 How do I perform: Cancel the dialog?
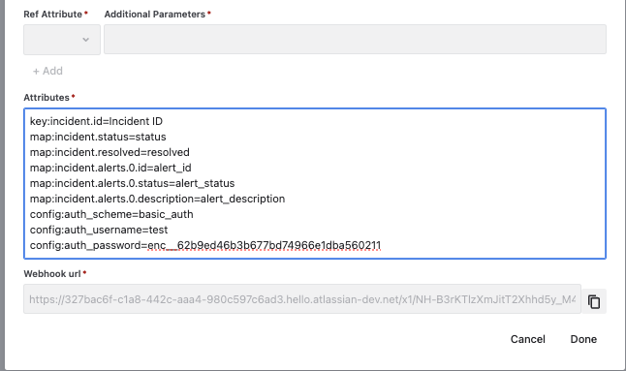coord(528,339)
